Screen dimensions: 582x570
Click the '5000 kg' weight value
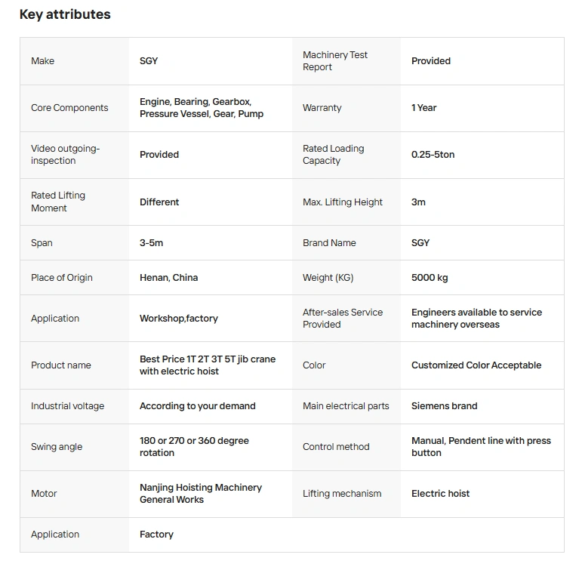(430, 278)
